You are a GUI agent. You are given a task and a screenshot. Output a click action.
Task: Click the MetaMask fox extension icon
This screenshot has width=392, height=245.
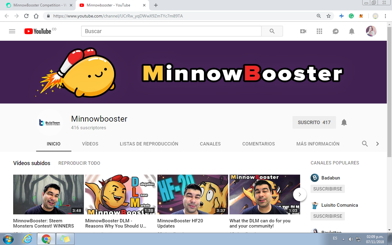point(361,16)
